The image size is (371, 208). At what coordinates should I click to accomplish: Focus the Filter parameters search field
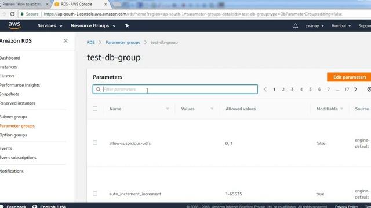coord(175,90)
